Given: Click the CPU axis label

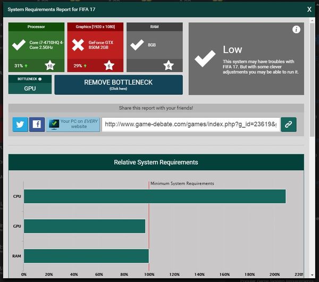Looking at the screenshot, I should pos(17,196).
